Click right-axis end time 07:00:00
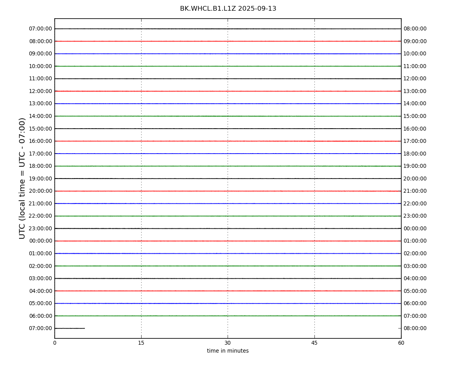The image size is (456, 376). (415, 316)
